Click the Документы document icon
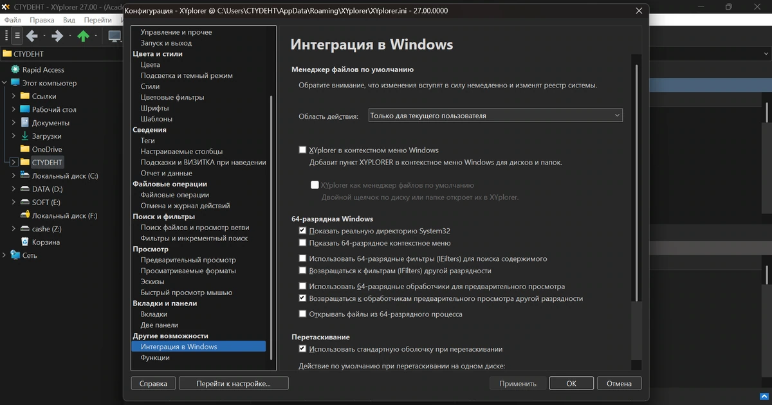Image resolution: width=772 pixels, height=405 pixels. pyautogui.click(x=25, y=122)
